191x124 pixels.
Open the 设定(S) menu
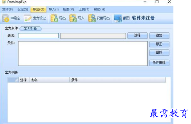23,9
